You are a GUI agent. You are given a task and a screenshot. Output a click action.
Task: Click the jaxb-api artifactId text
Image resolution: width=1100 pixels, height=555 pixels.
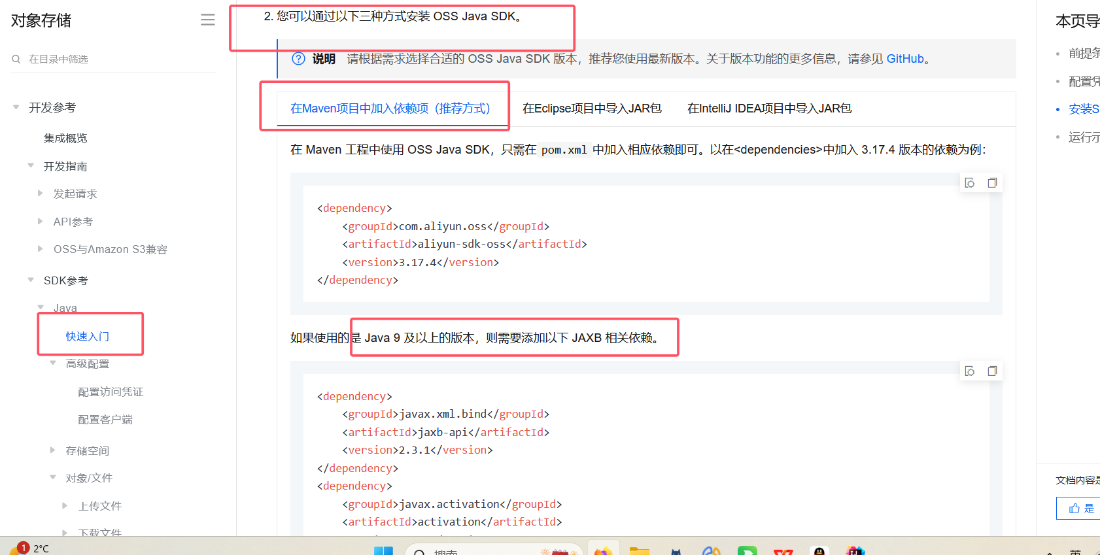pos(443,433)
